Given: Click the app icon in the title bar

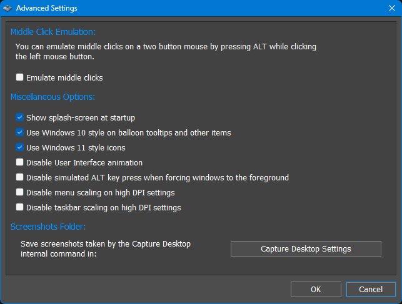Looking at the screenshot, I should 8,8.
